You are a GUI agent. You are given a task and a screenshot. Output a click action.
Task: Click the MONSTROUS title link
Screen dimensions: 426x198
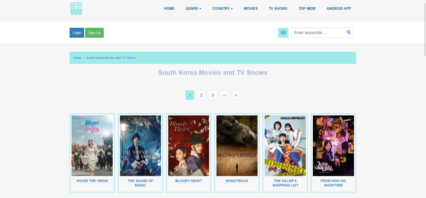click(237, 181)
